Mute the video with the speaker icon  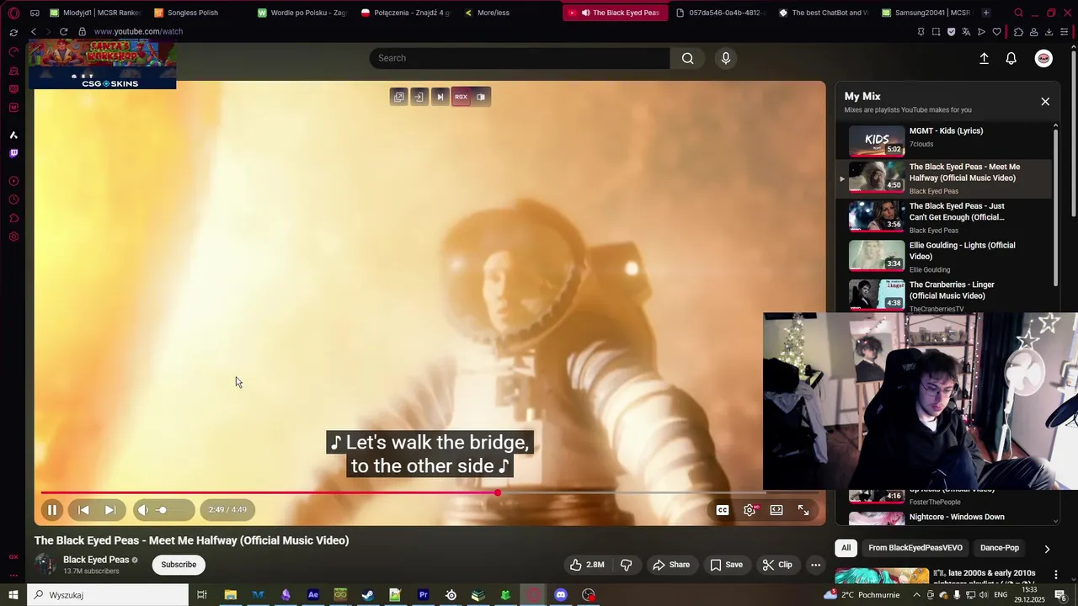click(x=143, y=510)
